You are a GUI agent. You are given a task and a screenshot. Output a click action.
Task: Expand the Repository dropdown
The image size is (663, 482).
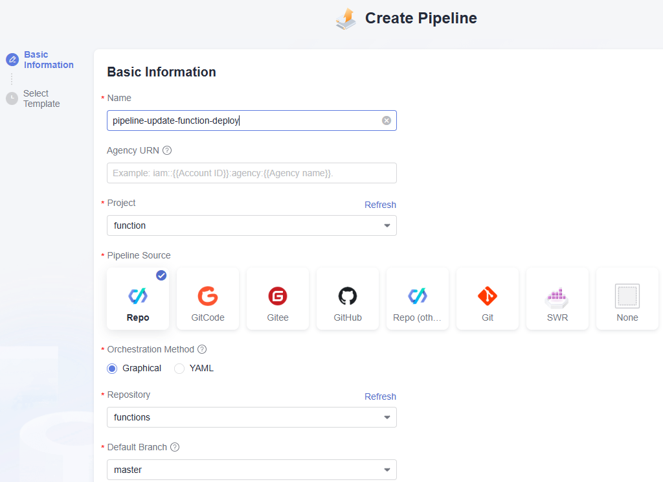(251, 417)
